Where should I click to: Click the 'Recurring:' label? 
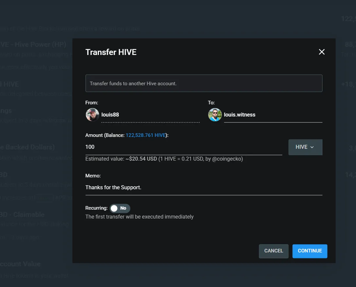(x=96, y=208)
